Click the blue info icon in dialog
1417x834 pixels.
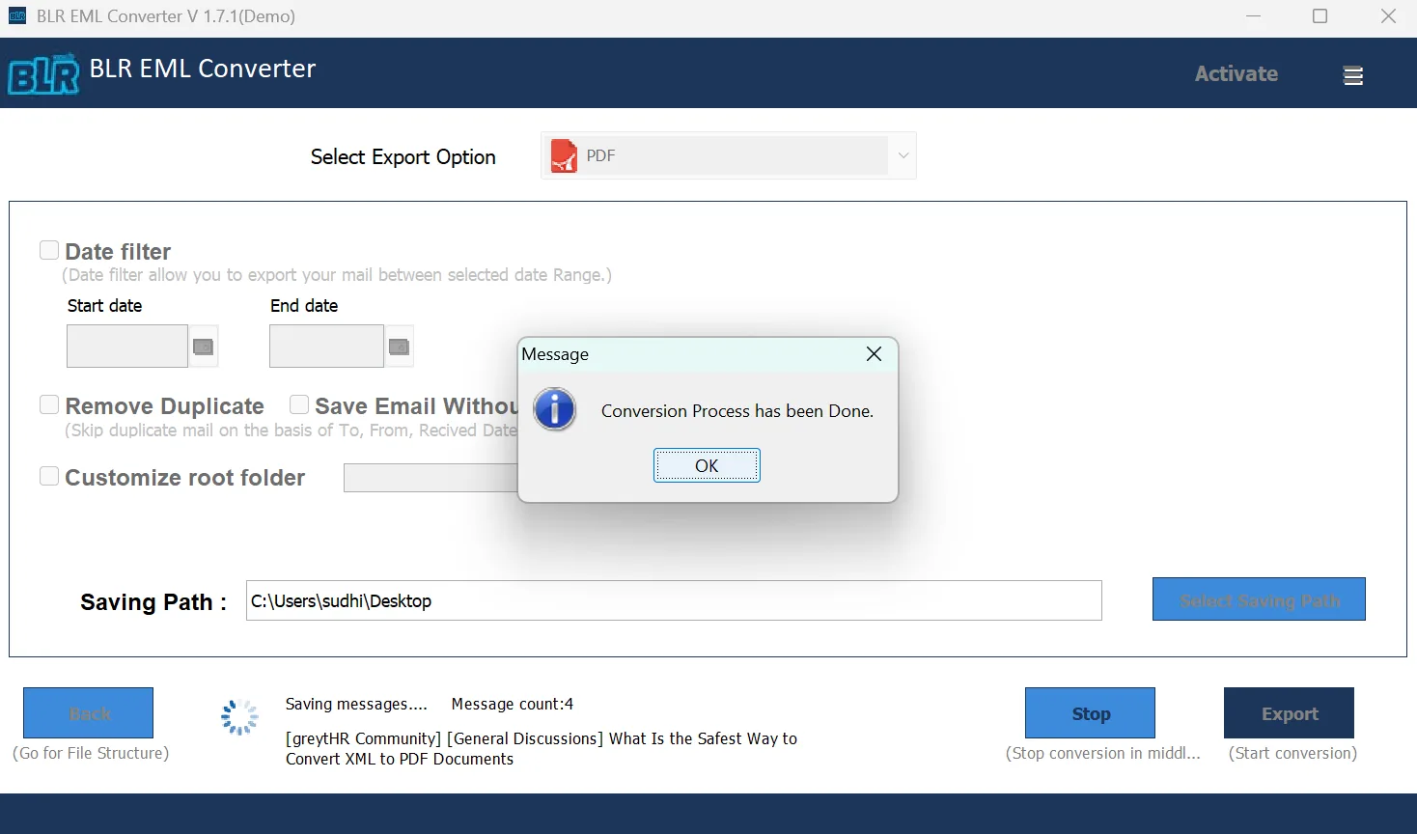coord(555,410)
